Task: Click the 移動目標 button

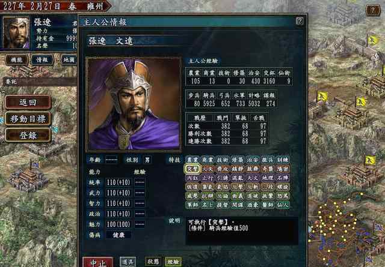Action: click(x=28, y=119)
